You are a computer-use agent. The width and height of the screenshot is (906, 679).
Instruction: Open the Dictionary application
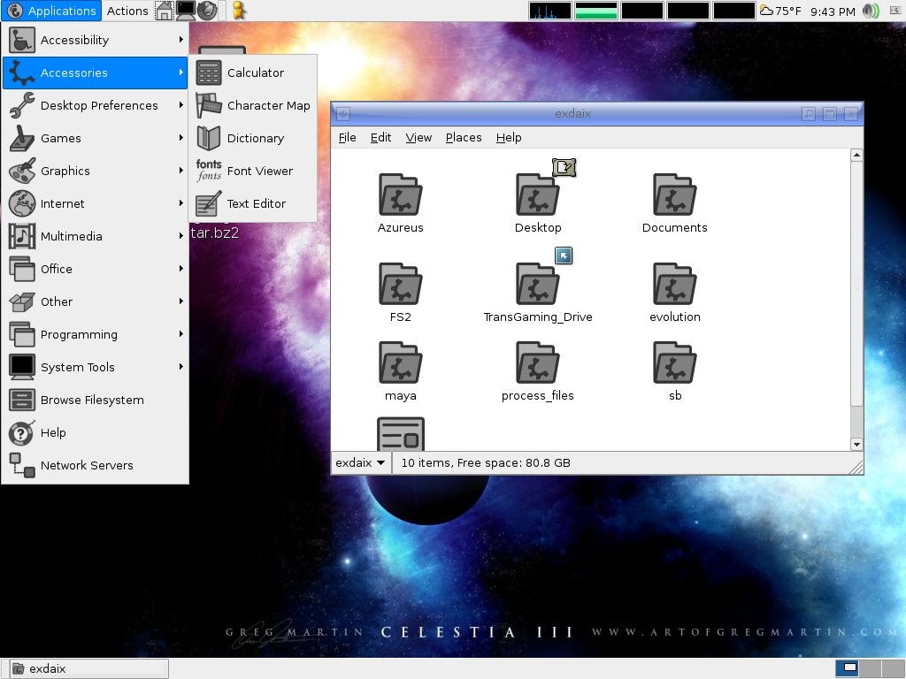click(252, 138)
